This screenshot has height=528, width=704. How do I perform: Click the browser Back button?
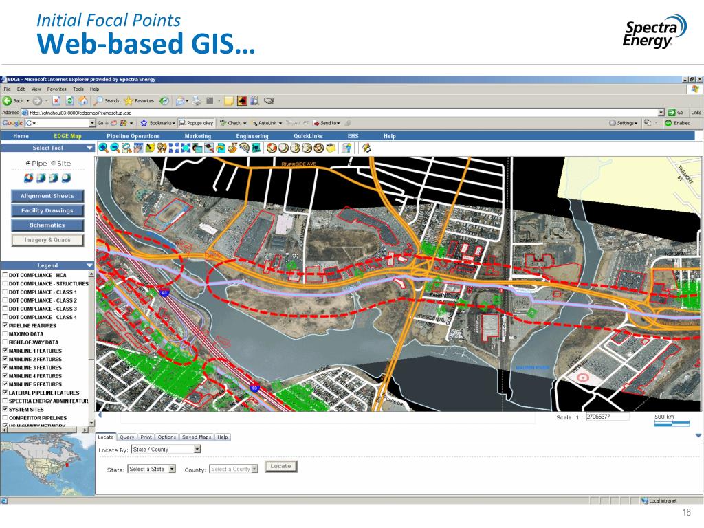coord(14,100)
